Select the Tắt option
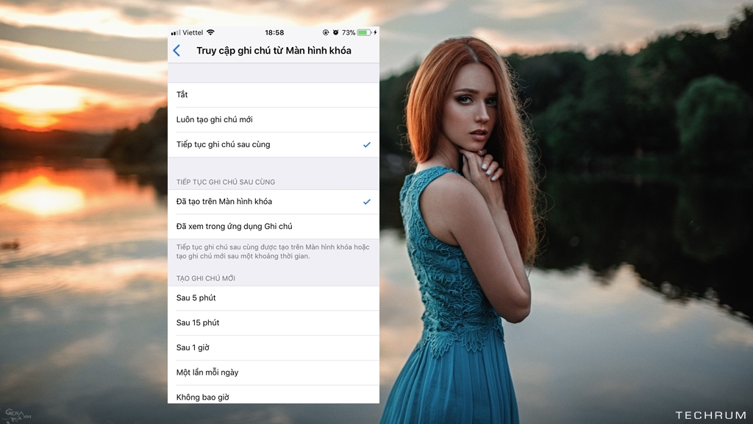 (x=274, y=95)
